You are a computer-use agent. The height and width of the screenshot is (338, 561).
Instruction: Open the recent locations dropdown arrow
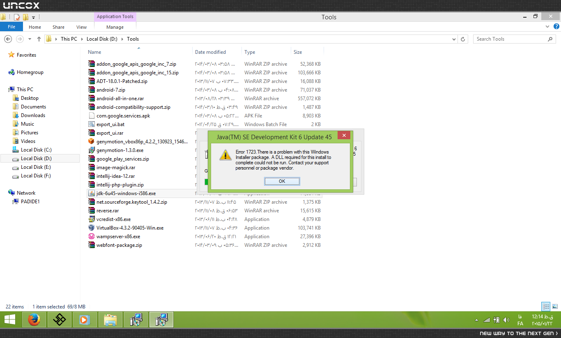coord(30,39)
